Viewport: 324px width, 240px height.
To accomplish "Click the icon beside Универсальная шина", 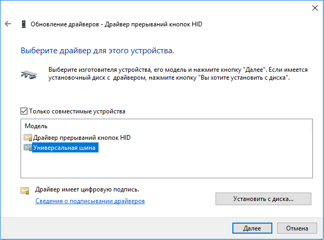I will tap(27, 148).
